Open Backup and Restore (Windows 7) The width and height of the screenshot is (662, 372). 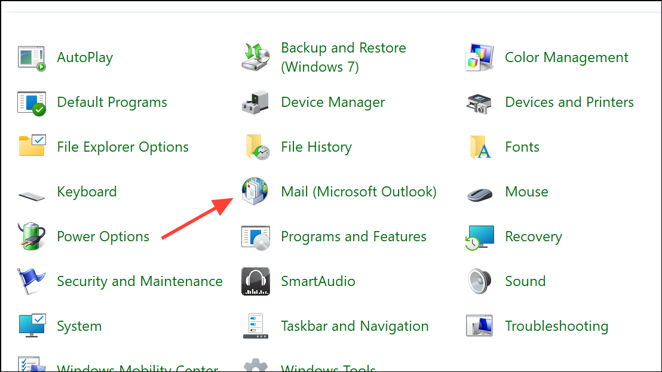[344, 57]
